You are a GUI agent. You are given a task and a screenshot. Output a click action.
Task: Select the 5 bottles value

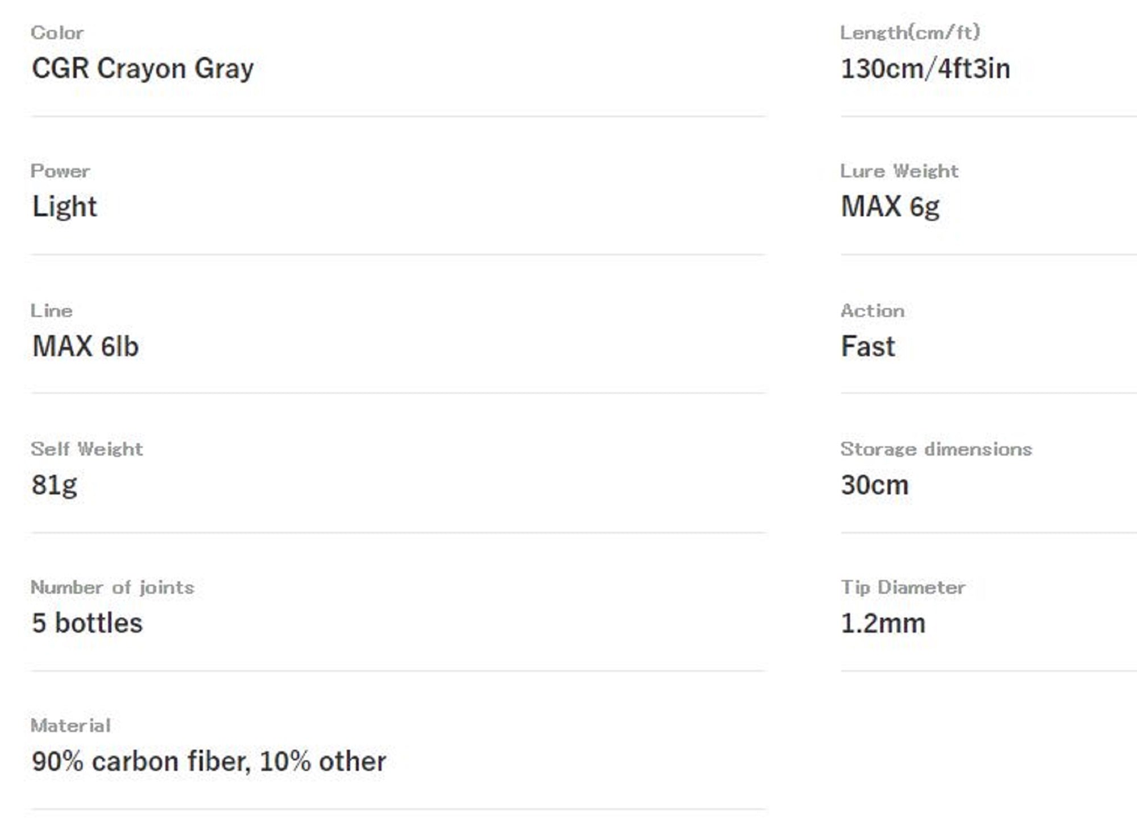87,623
